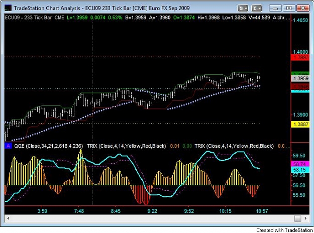Click the Hi=1.3968 high value
Screen dimensions: 314x233
pos(208,18)
